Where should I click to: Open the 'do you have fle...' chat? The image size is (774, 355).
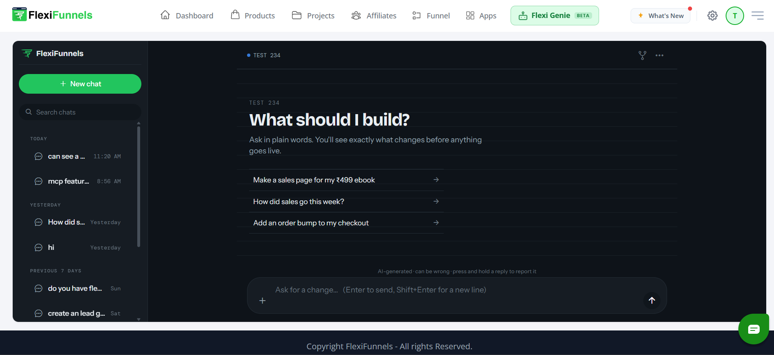[78, 288]
